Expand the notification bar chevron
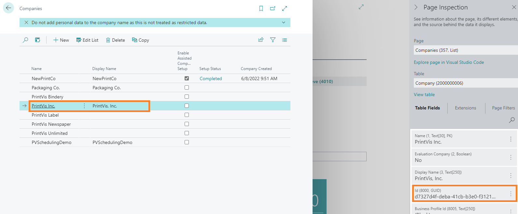 click(284, 22)
